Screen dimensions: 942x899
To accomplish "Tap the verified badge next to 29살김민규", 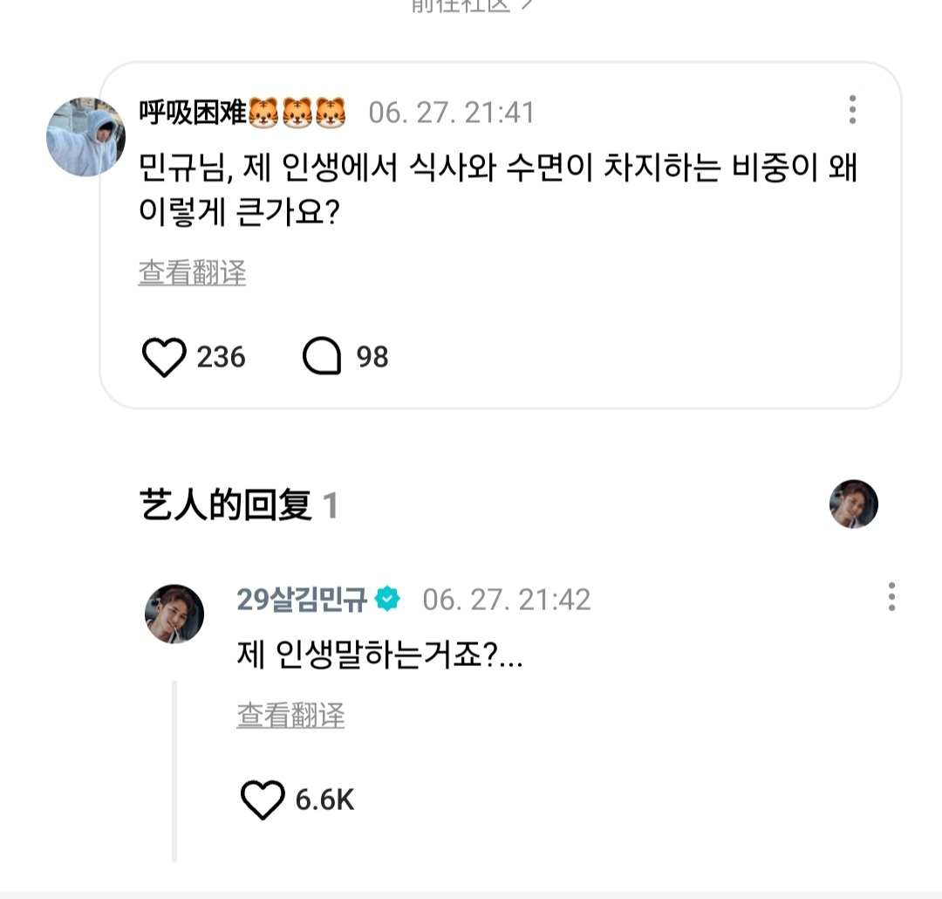I will [387, 599].
